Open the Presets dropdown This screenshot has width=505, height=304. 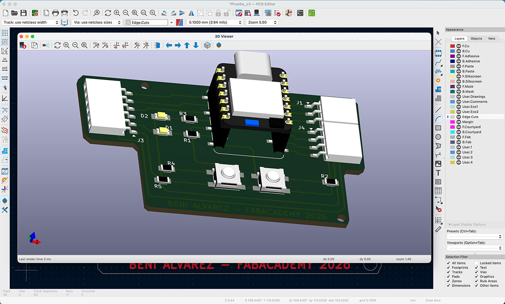tap(475, 237)
